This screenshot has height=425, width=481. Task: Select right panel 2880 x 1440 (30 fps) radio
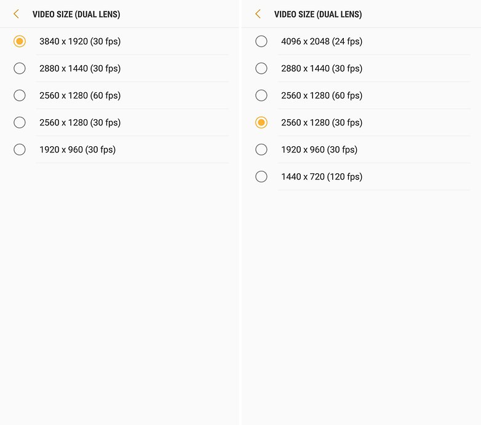tap(261, 68)
